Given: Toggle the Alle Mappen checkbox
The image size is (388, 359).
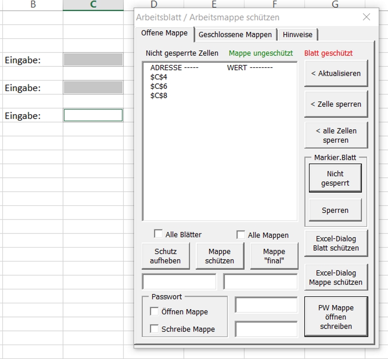Looking at the screenshot, I should [x=241, y=234].
